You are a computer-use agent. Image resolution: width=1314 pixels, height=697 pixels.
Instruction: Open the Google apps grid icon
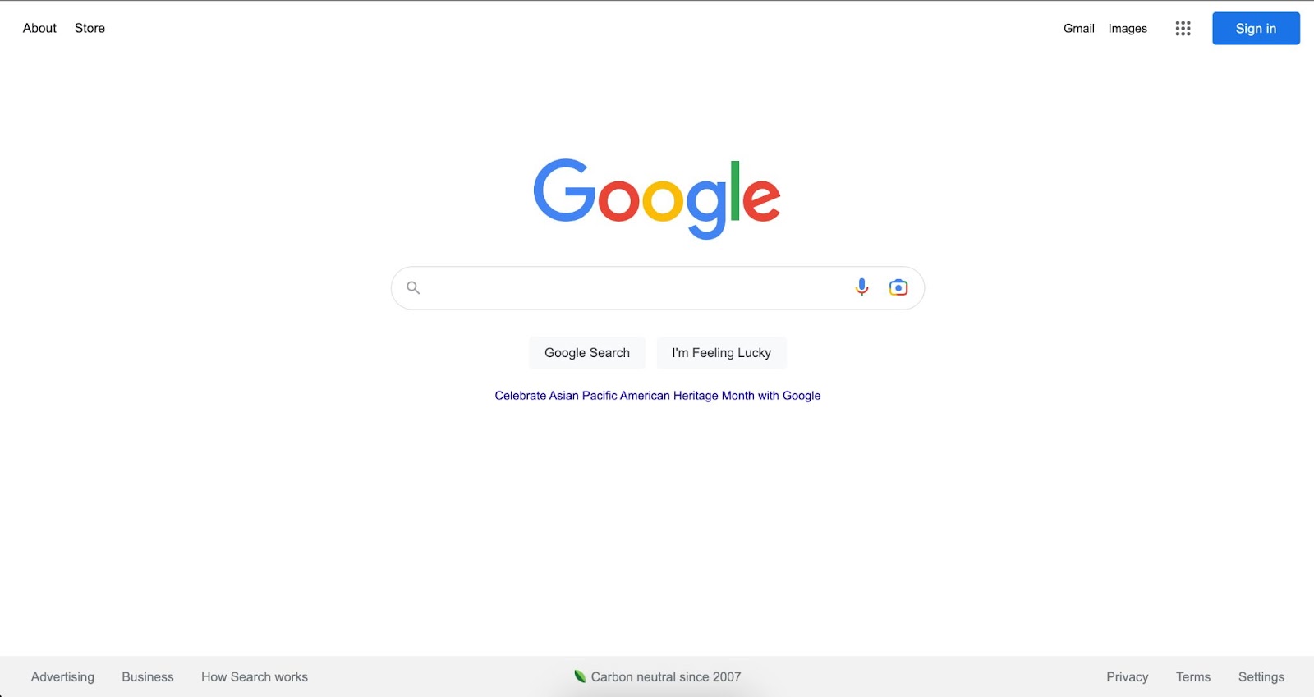pos(1183,29)
